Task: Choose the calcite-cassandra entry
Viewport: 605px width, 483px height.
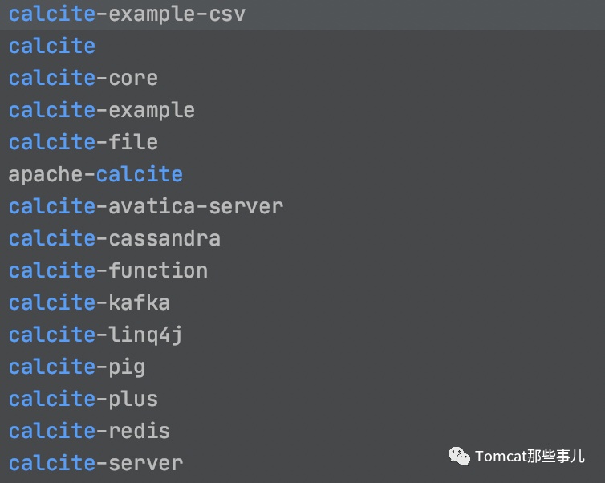Action: point(115,239)
